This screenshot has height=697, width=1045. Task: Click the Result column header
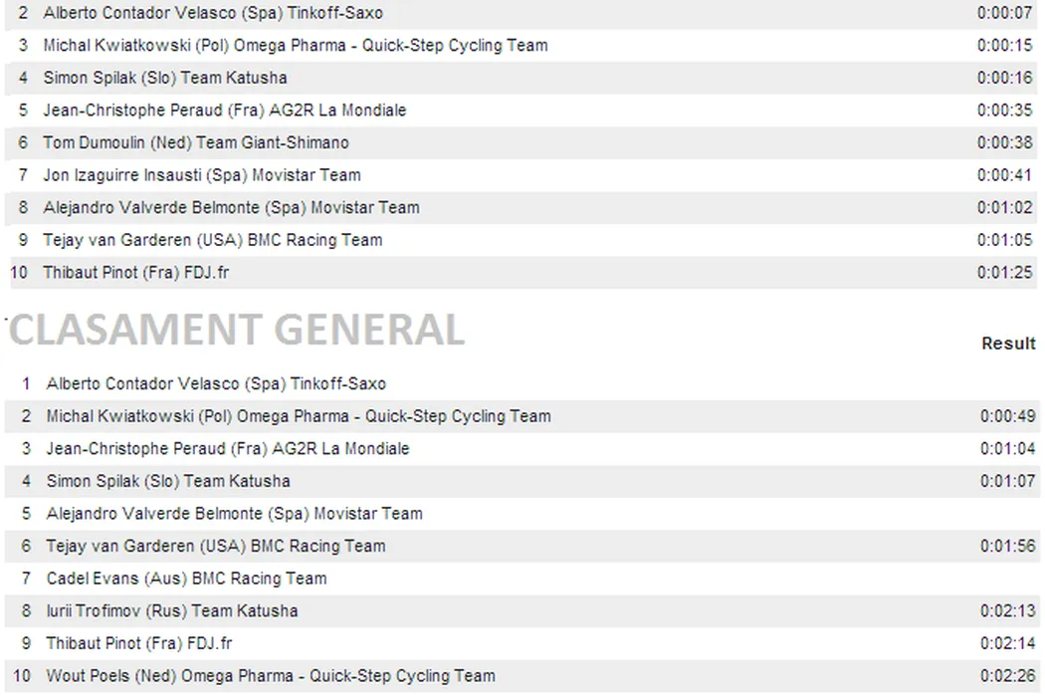pyautogui.click(x=1008, y=344)
